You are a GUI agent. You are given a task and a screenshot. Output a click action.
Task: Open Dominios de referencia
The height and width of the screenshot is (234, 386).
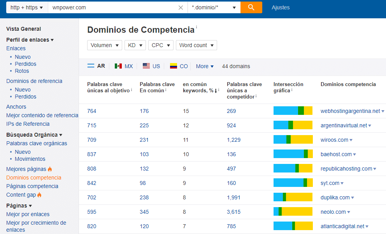(34, 81)
